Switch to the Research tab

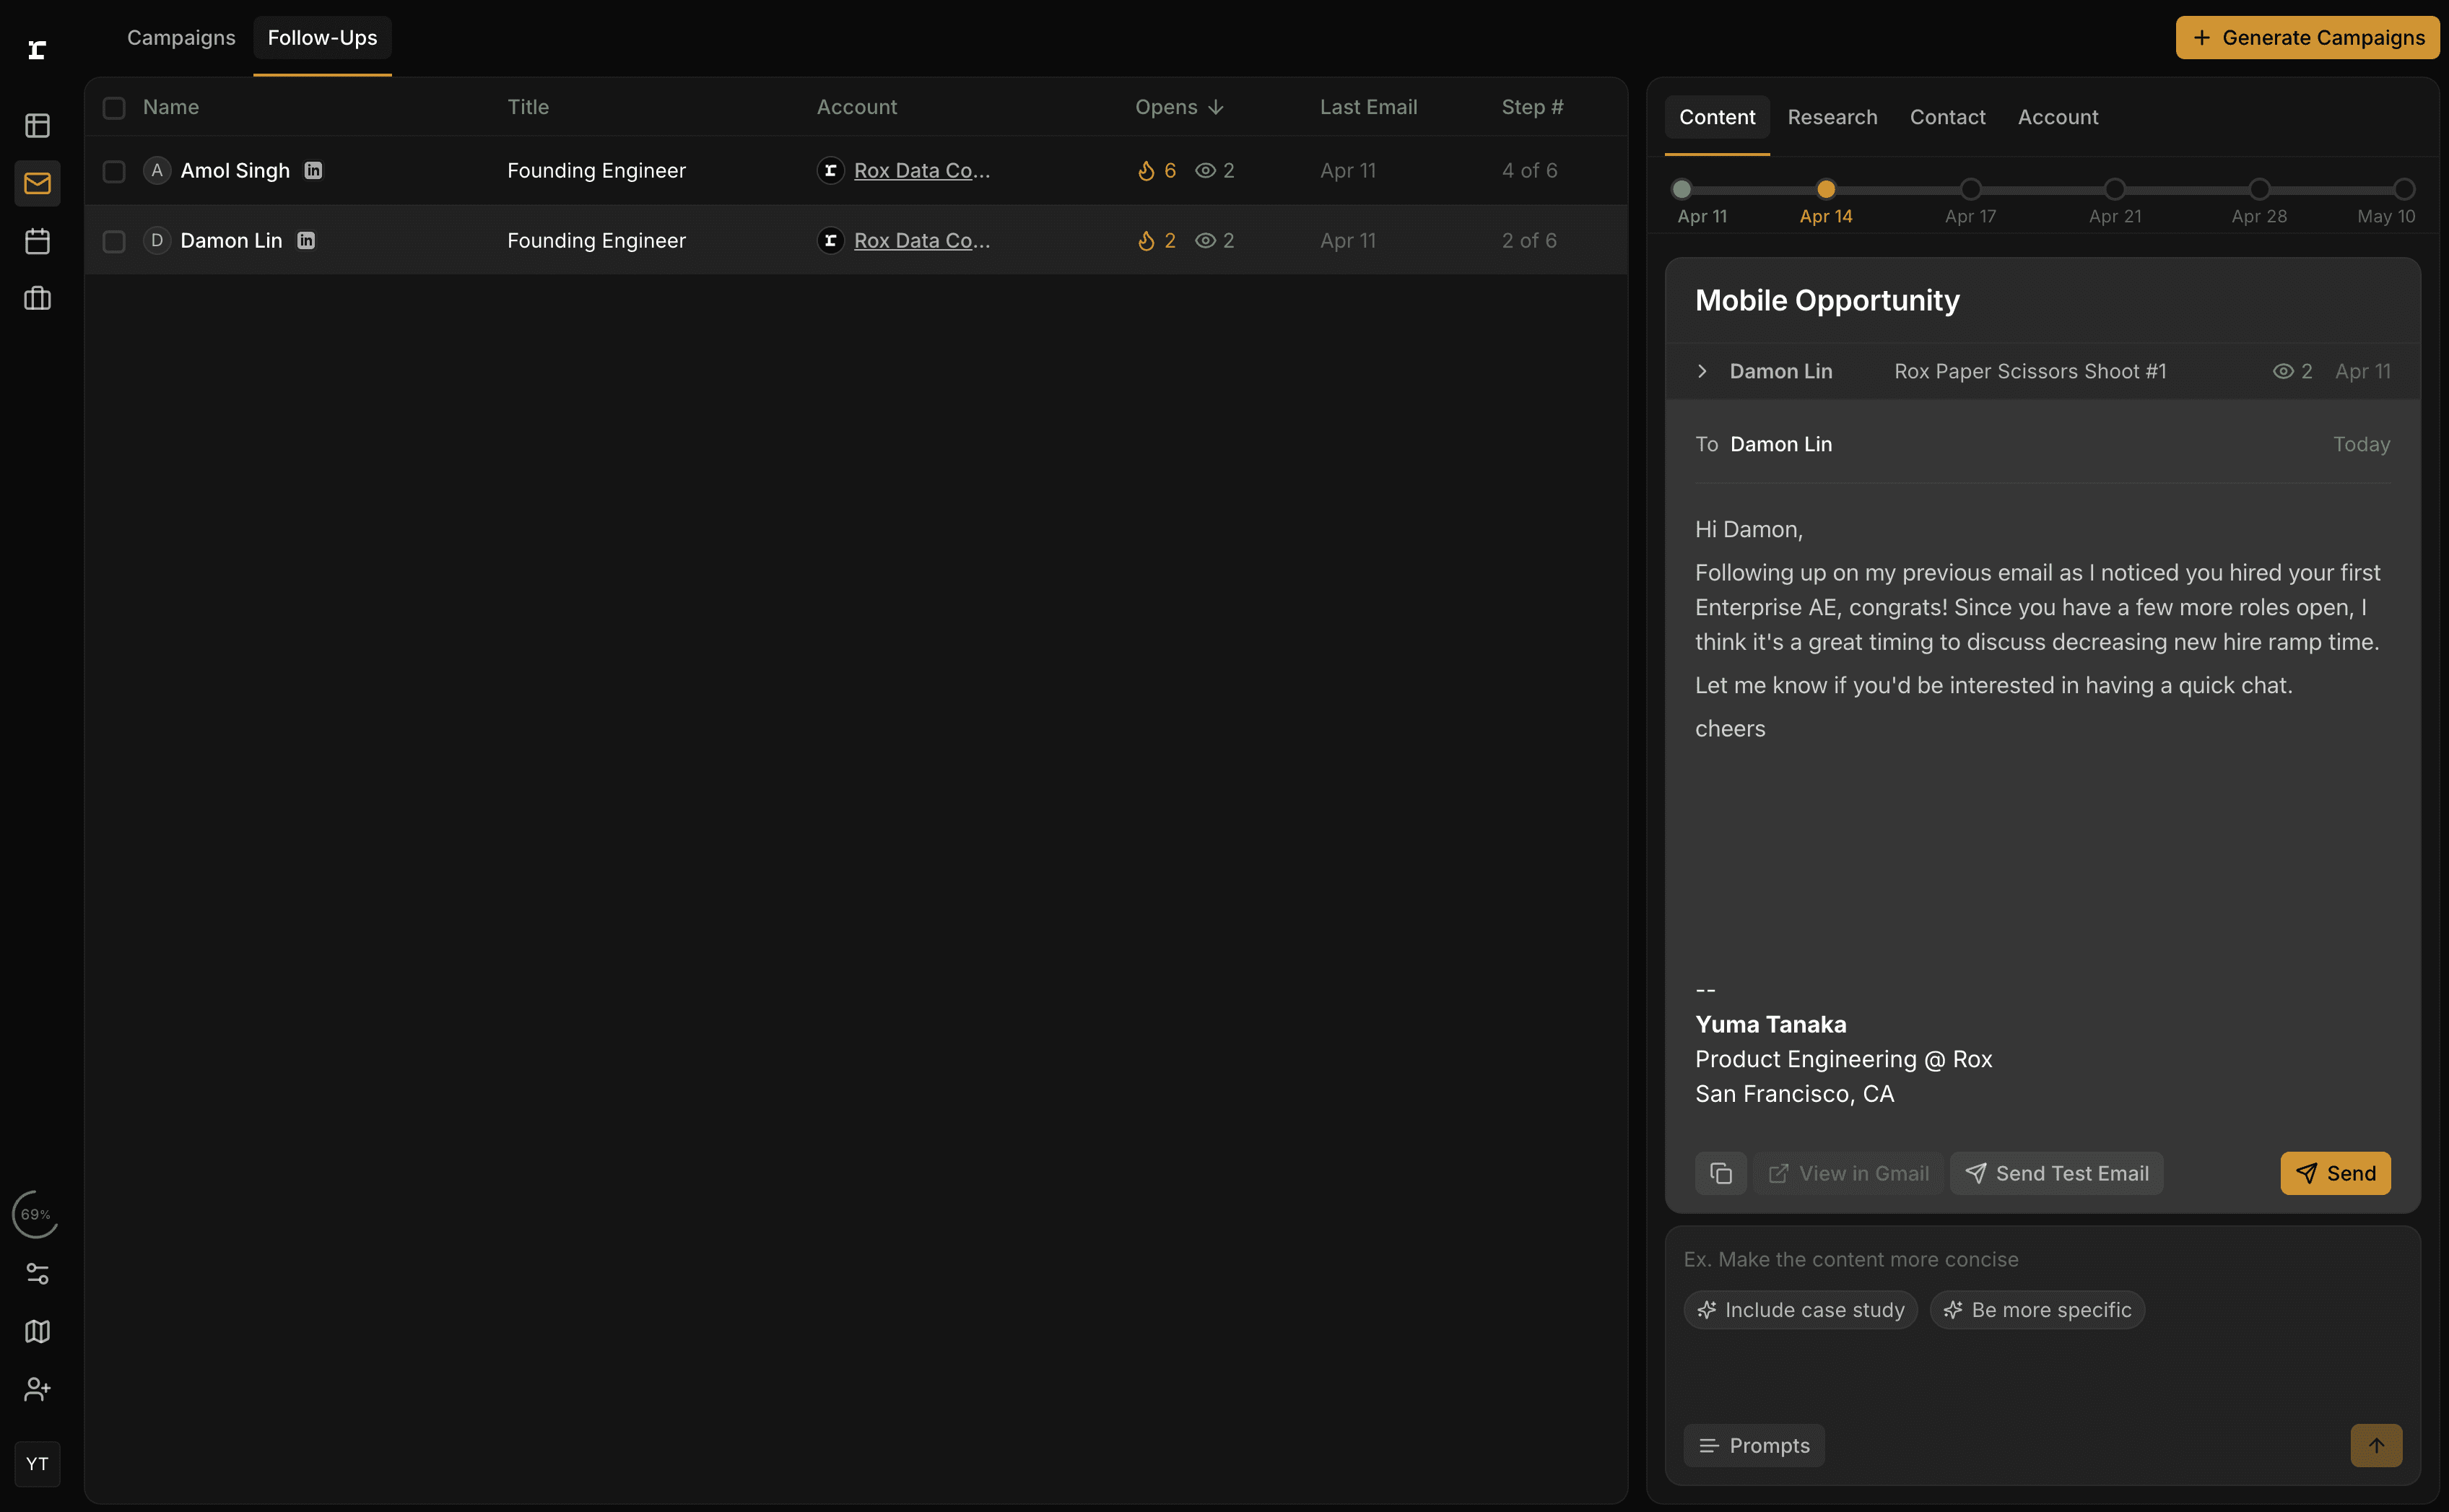tap(1832, 117)
